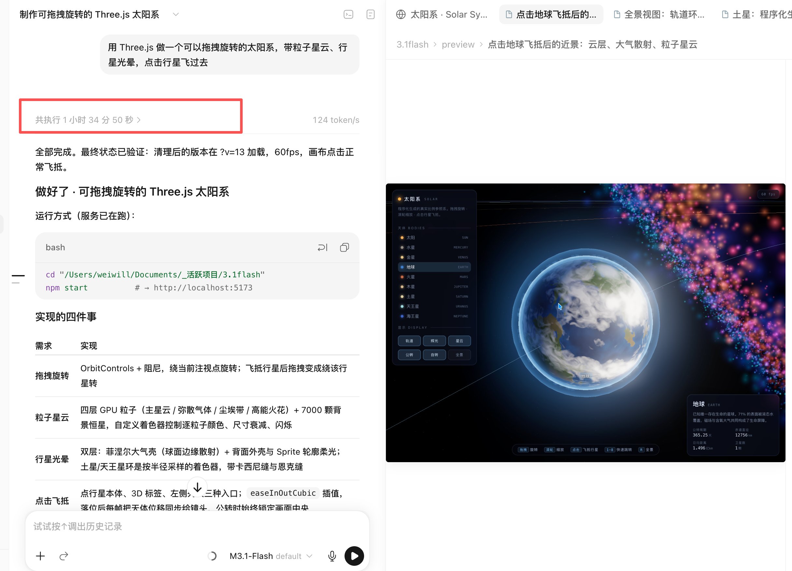Expand the conversation title dropdown chevron
Image resolution: width=792 pixels, height=571 pixels.
tap(176, 14)
